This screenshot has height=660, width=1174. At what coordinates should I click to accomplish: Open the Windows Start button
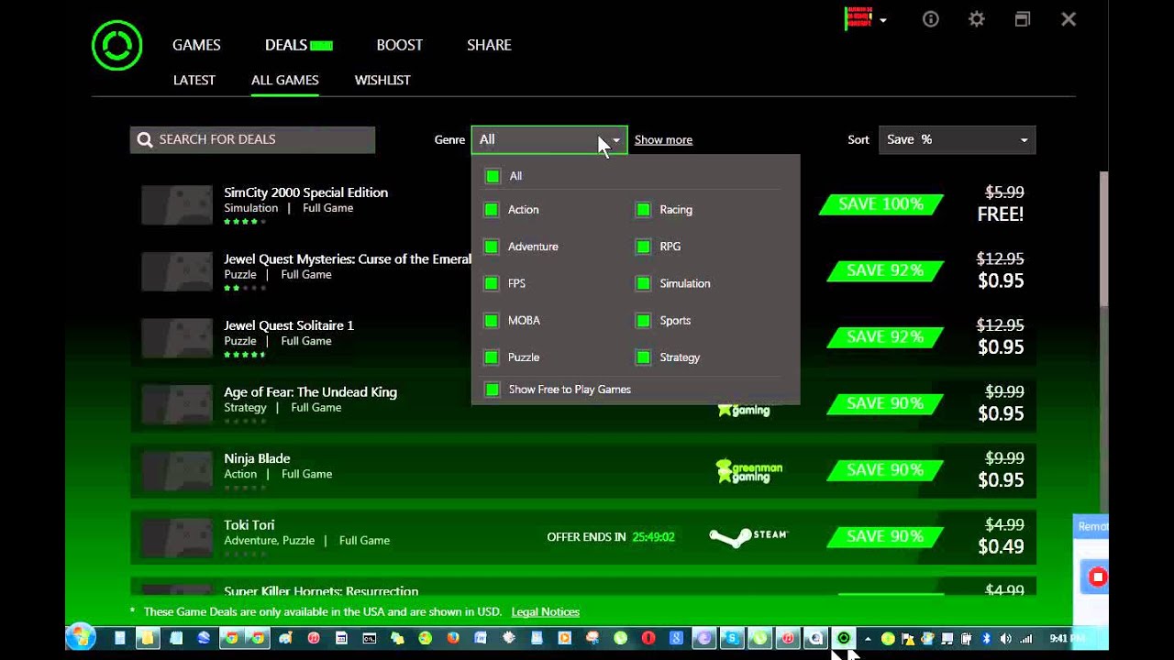[81, 638]
